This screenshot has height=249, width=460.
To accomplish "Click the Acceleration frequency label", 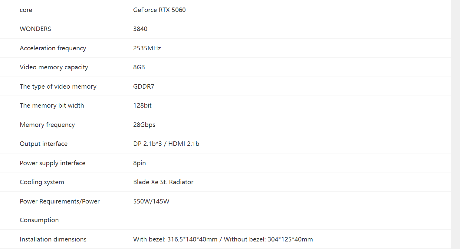I will 53,48.
